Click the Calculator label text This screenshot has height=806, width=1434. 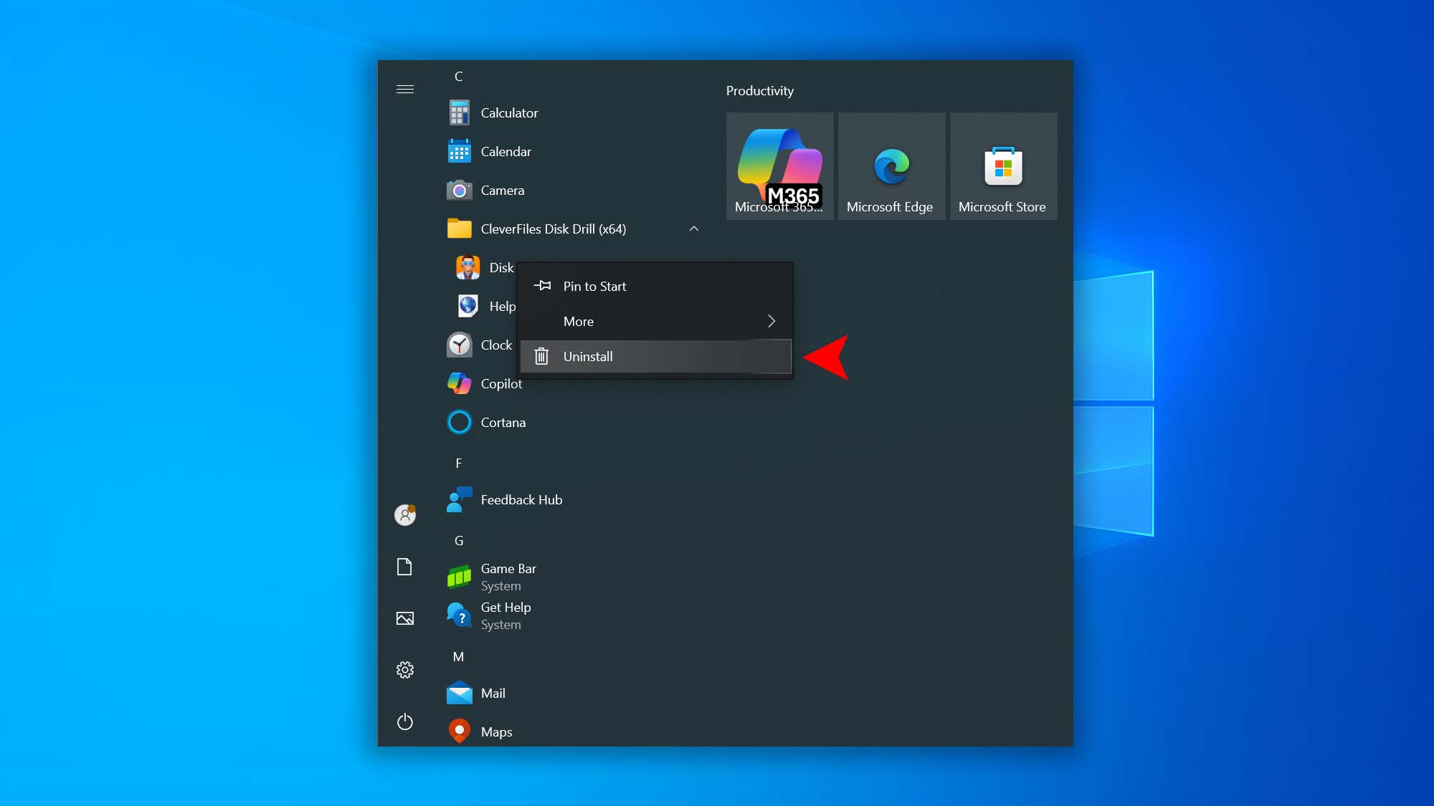click(x=509, y=113)
